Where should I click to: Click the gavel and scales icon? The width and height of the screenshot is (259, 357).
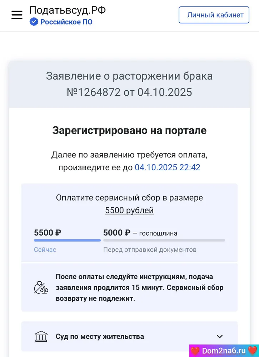tap(41, 288)
